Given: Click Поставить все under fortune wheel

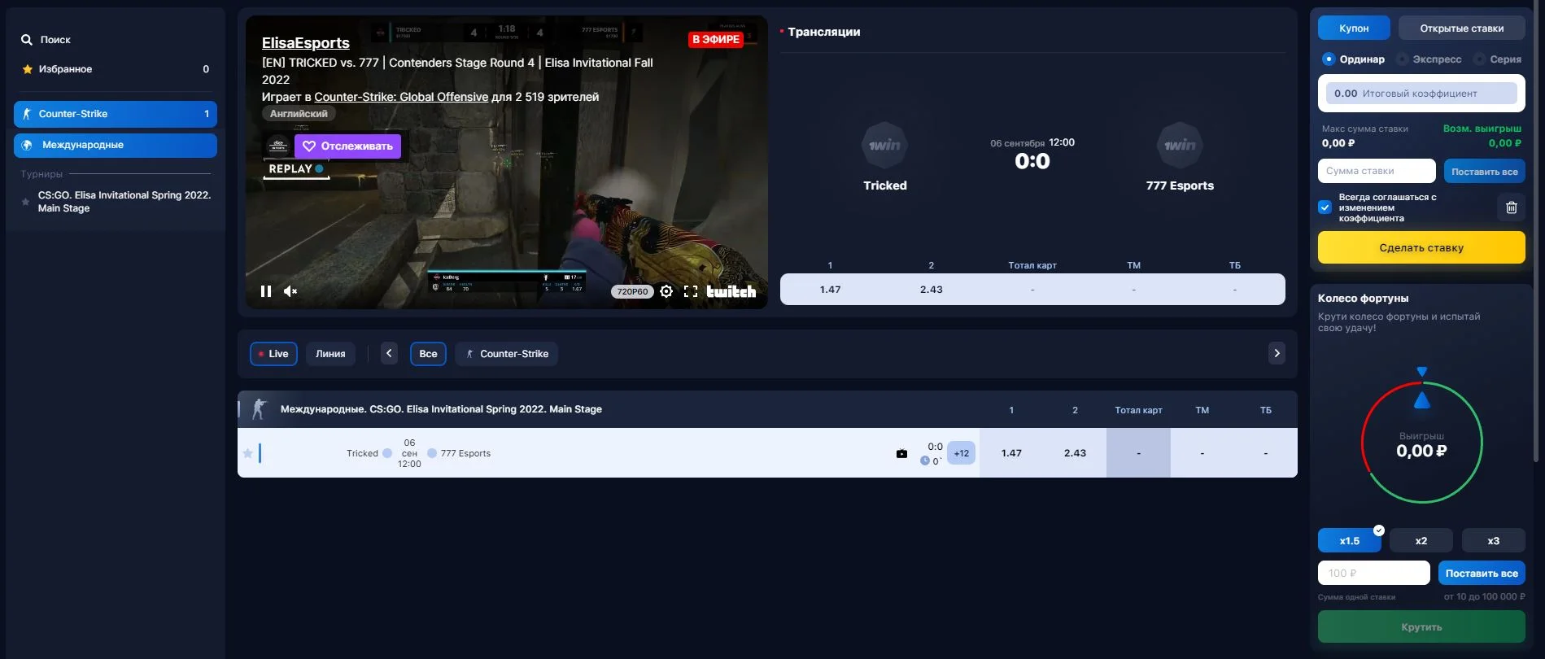Looking at the screenshot, I should point(1482,573).
